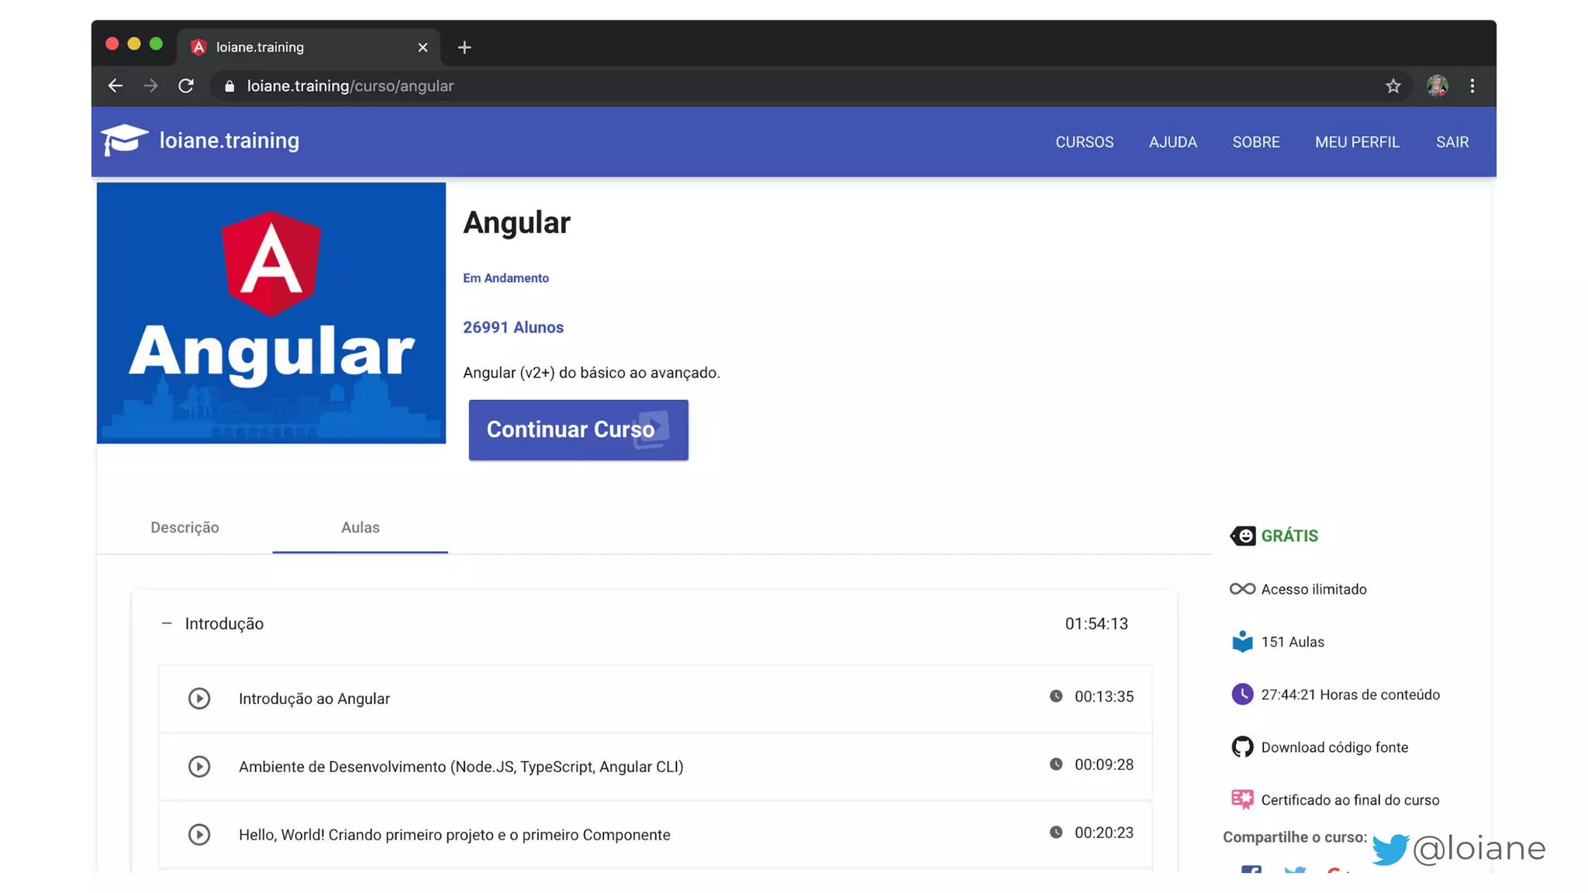Image resolution: width=1588 pixels, height=893 pixels.
Task: Click the Angular course thumbnail image
Action: pyautogui.click(x=271, y=312)
